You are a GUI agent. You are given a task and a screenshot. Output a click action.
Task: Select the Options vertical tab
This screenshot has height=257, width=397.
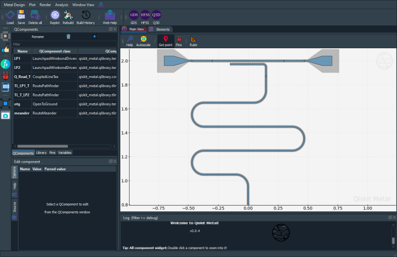[x=14, y=172]
